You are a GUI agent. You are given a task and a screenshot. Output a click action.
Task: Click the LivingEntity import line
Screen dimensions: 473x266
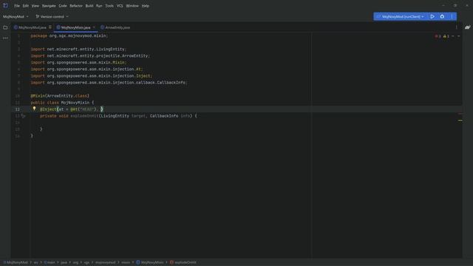78,50
